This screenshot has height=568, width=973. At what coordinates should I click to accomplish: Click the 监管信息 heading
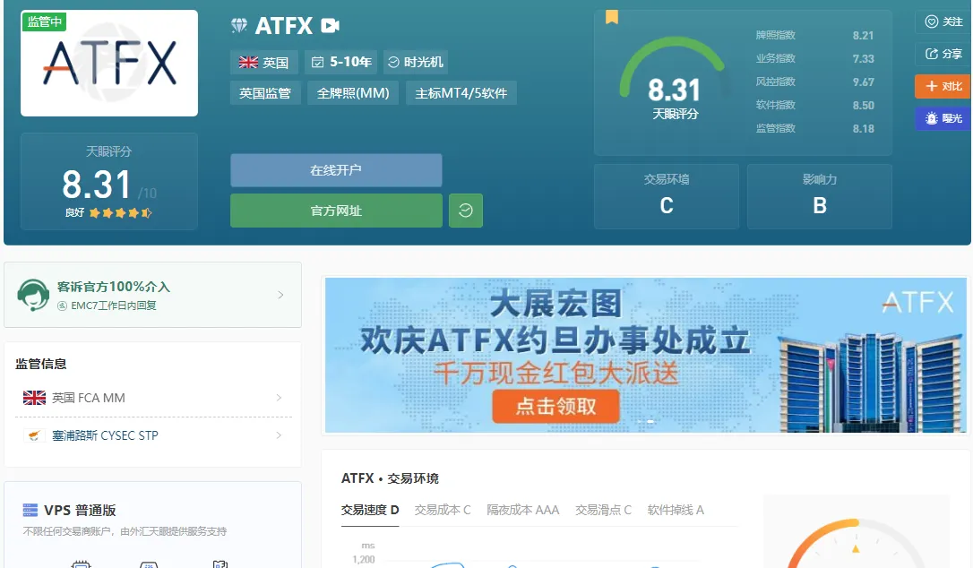tap(41, 364)
